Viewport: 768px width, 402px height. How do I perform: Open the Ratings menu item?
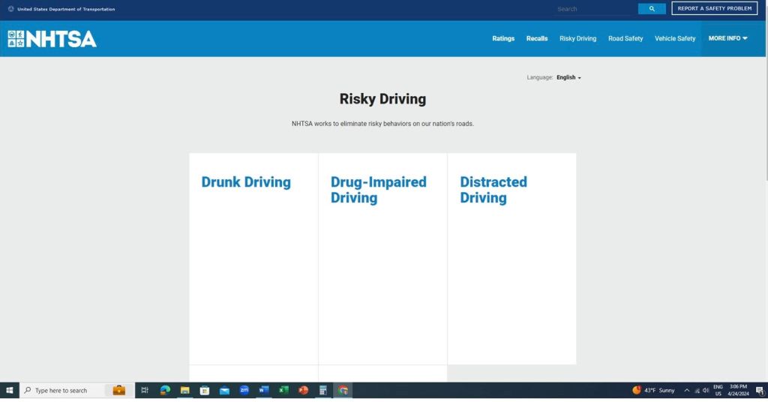point(503,38)
